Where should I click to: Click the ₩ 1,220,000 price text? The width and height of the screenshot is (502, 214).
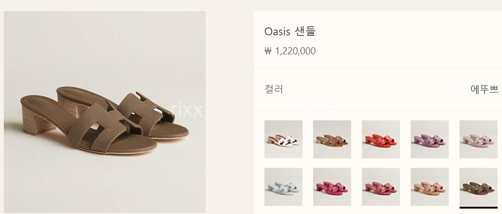point(290,51)
